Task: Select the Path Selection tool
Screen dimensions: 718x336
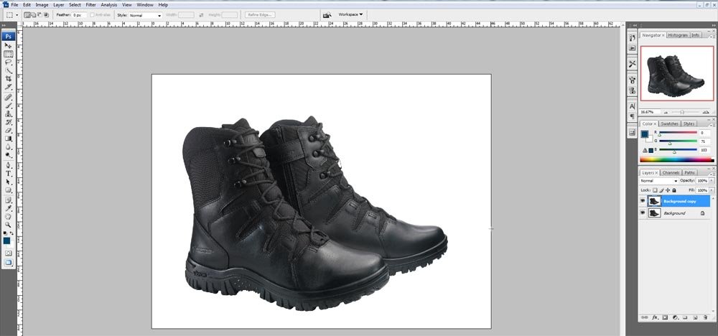Action: (x=8, y=182)
